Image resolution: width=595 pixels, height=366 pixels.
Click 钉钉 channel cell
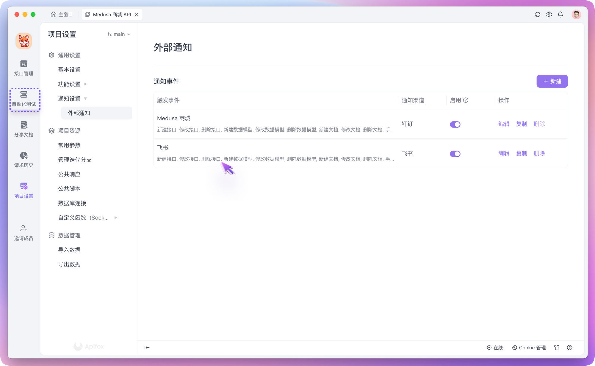[407, 124]
